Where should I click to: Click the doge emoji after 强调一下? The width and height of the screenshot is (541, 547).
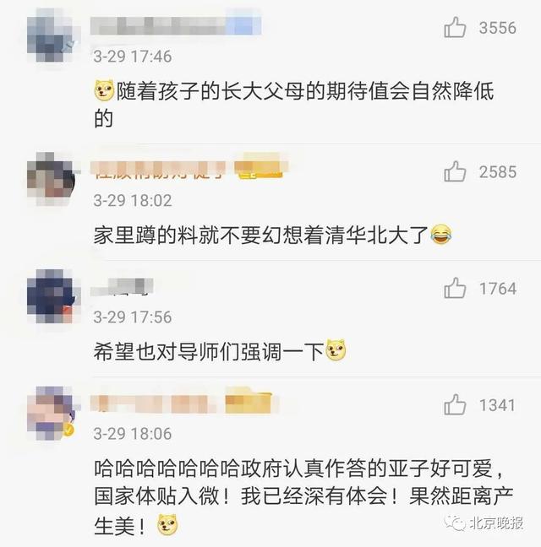[x=336, y=349]
